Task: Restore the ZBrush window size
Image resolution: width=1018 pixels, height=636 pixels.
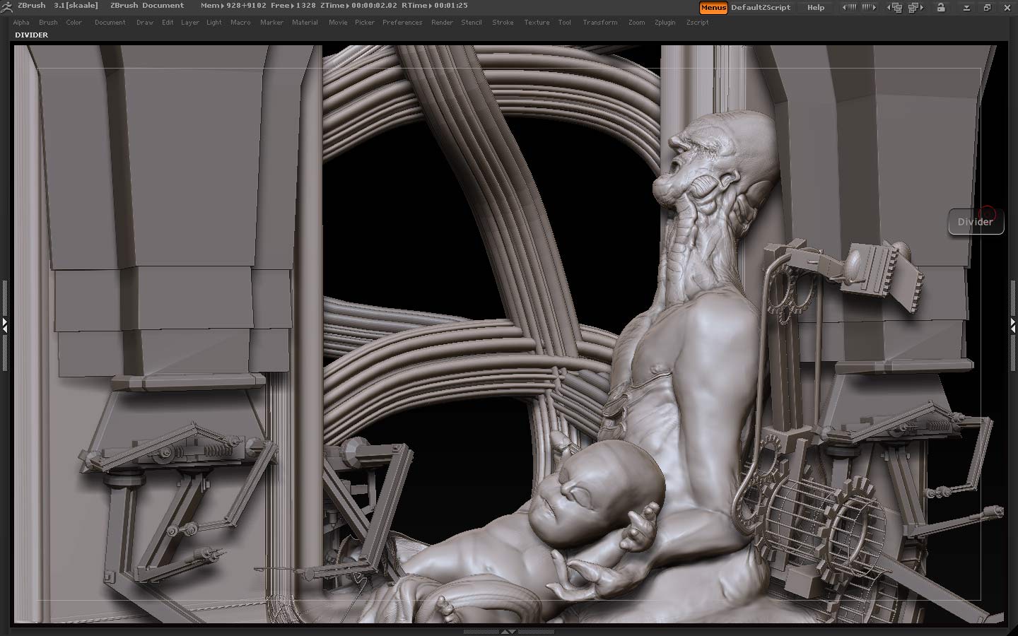Action: point(988,8)
